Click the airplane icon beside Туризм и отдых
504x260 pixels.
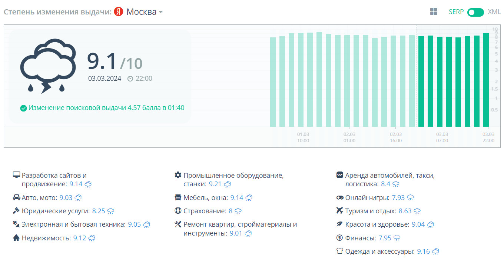click(340, 211)
